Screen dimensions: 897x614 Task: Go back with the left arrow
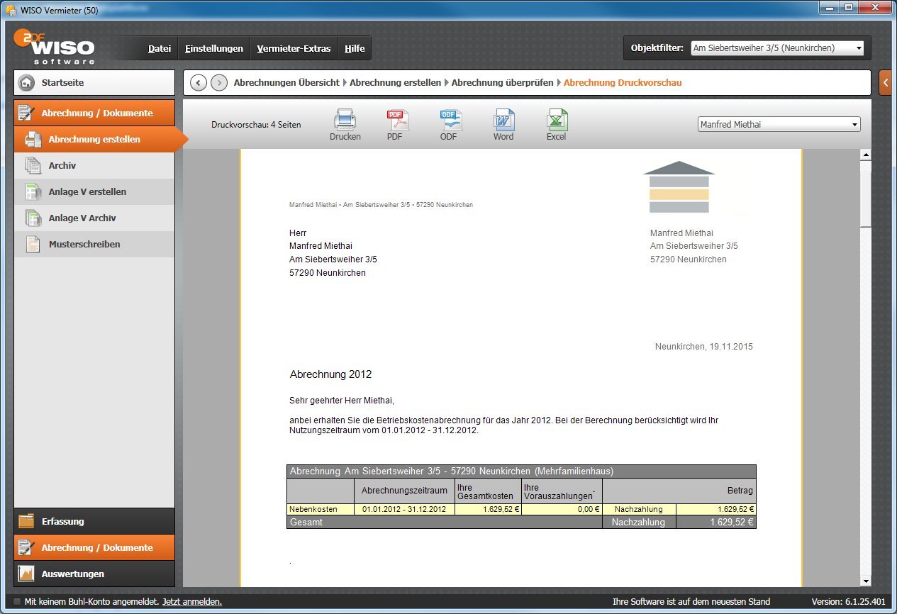[x=199, y=83]
